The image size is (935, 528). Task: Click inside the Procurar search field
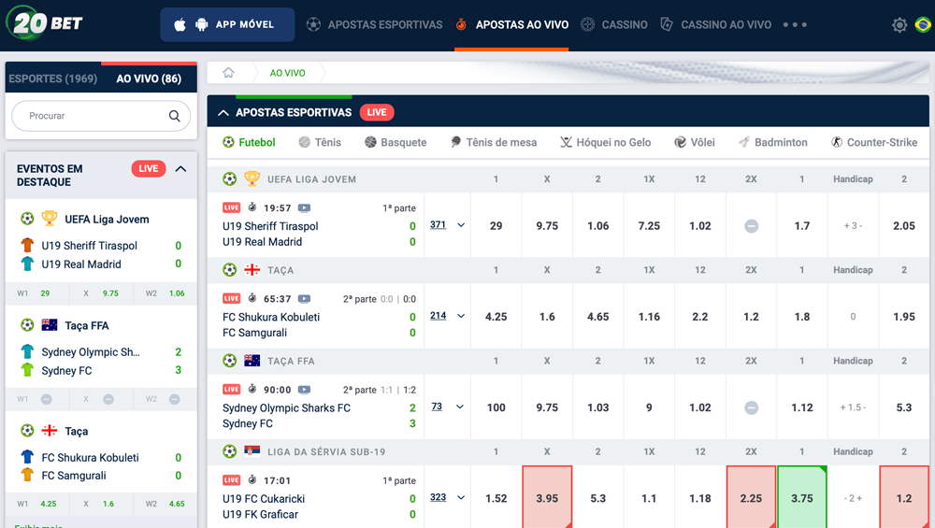coord(101,116)
